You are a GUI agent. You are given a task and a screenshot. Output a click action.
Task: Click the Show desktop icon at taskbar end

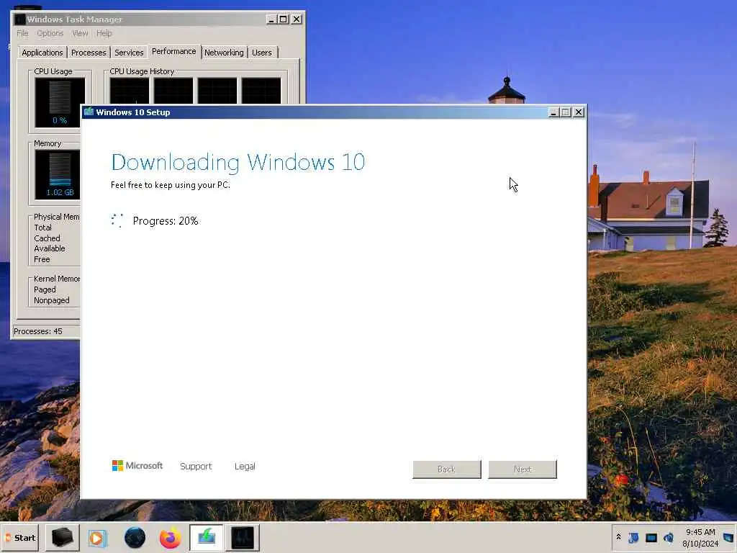point(728,537)
